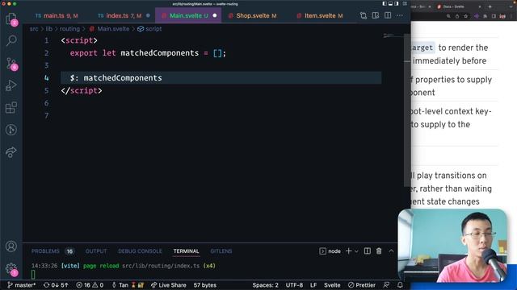This screenshot has height=290, width=517.
Task: Open a new tab in the browser window
Action: [490, 6]
